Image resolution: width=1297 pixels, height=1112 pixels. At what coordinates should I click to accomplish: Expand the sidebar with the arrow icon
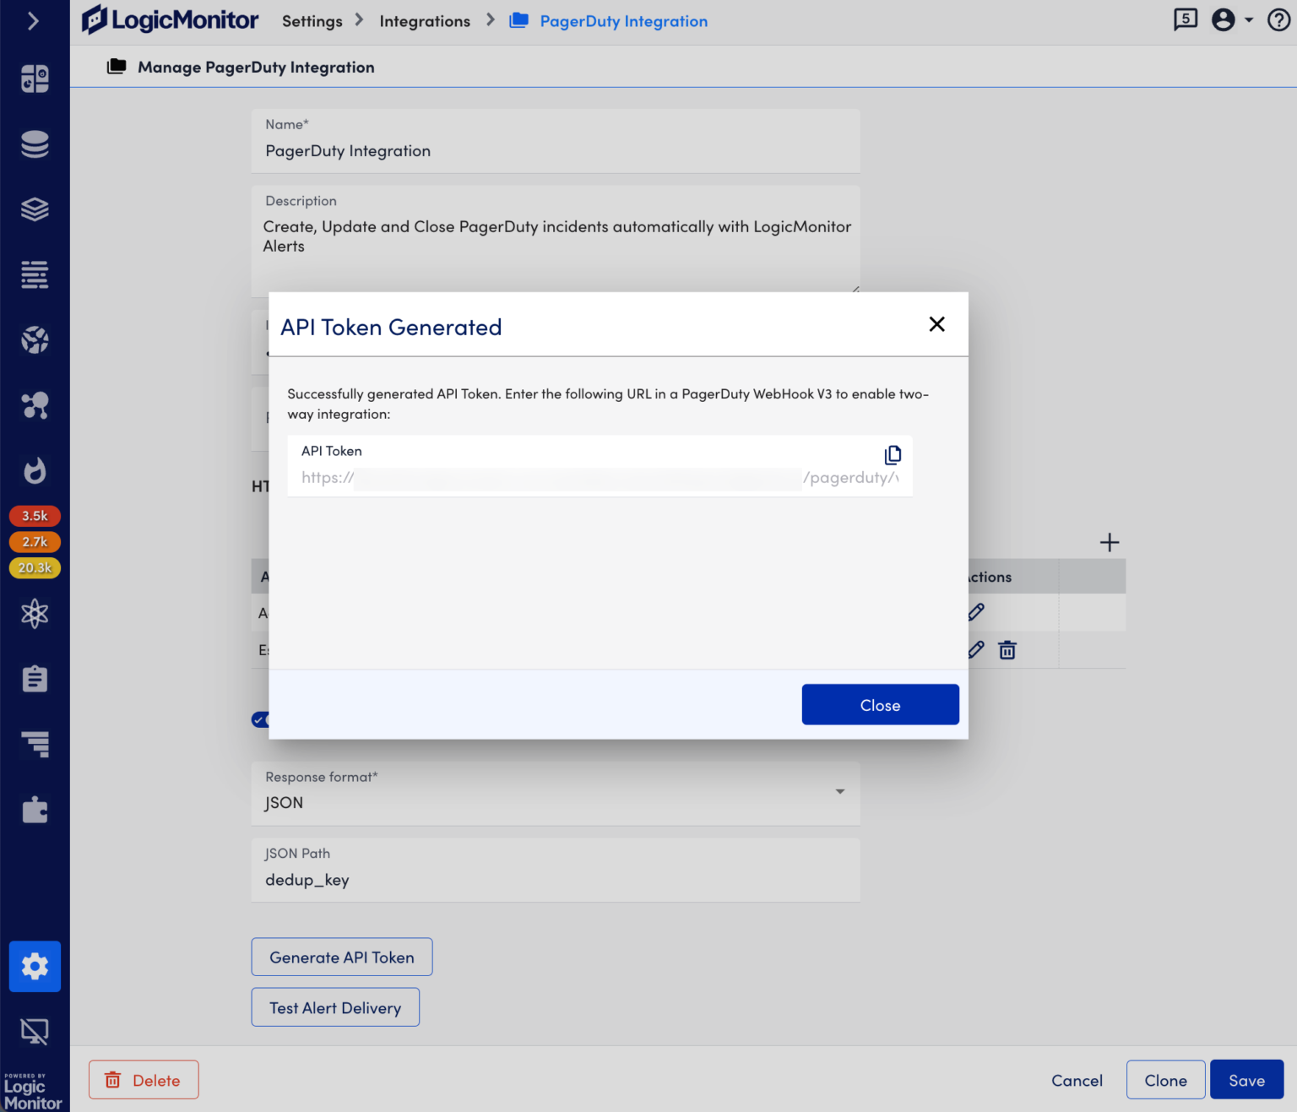34,20
